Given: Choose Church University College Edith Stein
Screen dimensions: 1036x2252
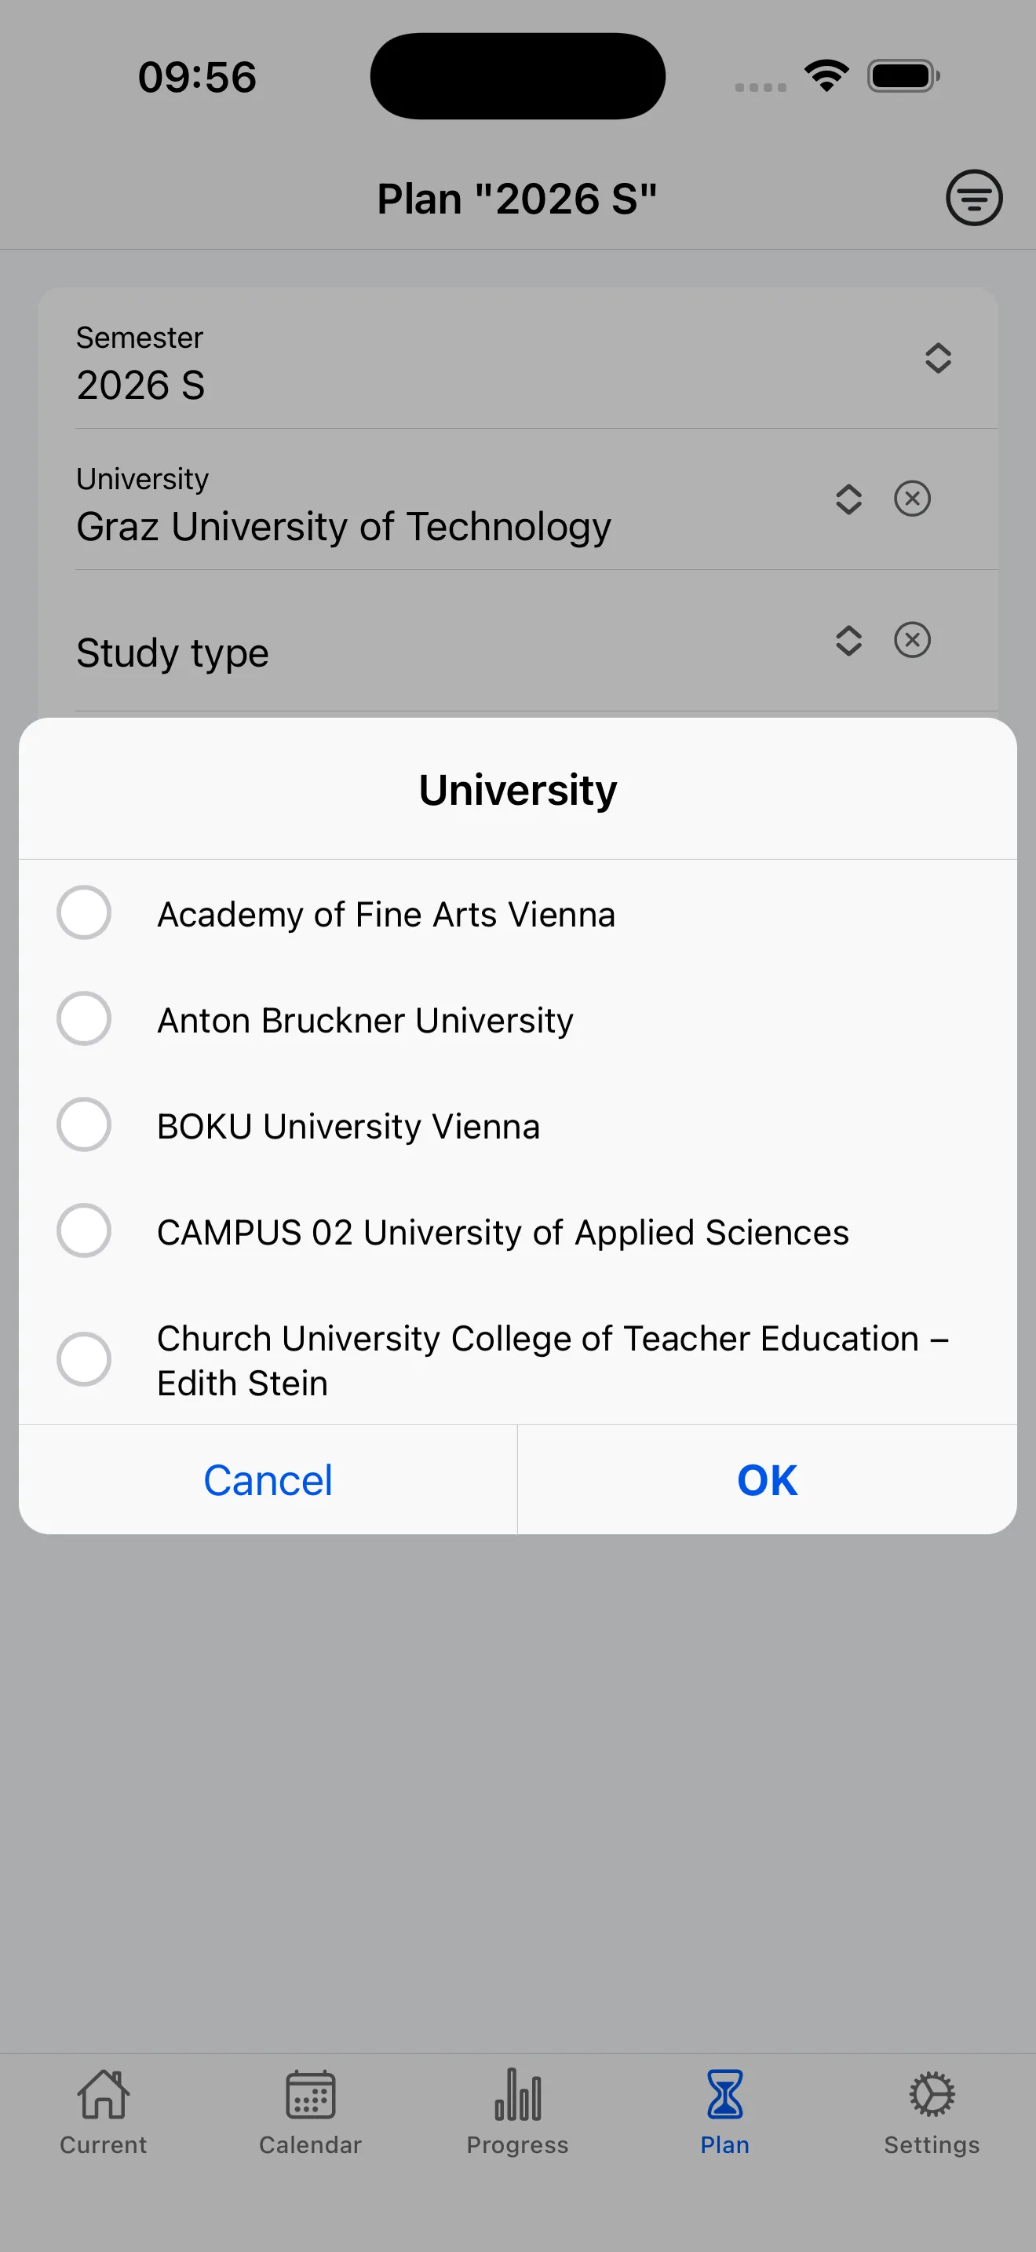Looking at the screenshot, I should (x=84, y=1358).
